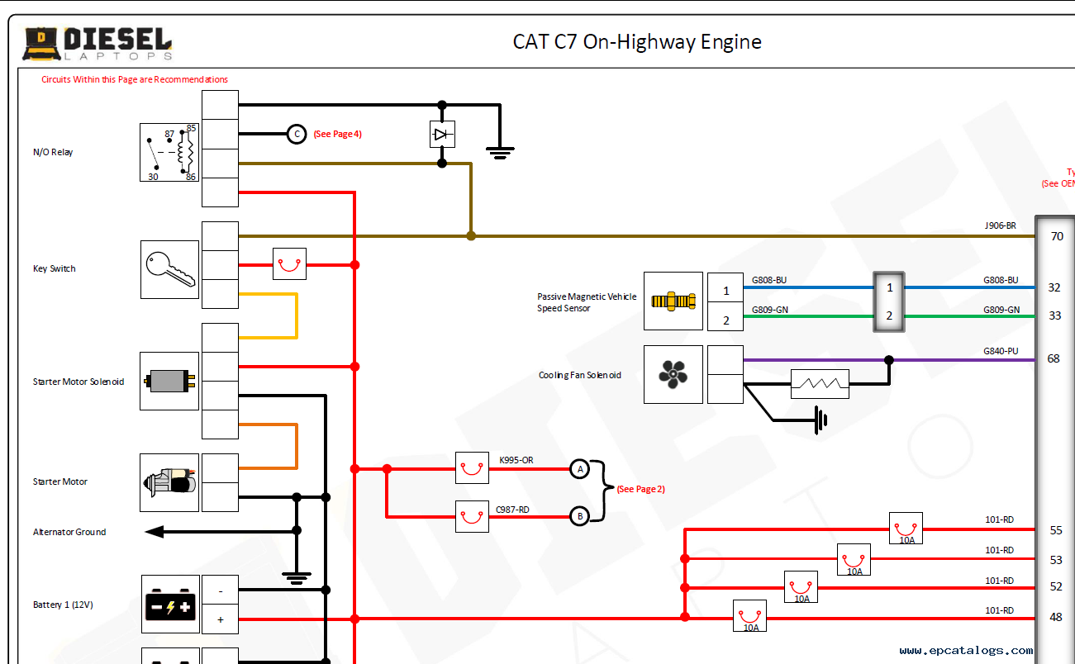Open the (See Page 4) reference

[337, 134]
